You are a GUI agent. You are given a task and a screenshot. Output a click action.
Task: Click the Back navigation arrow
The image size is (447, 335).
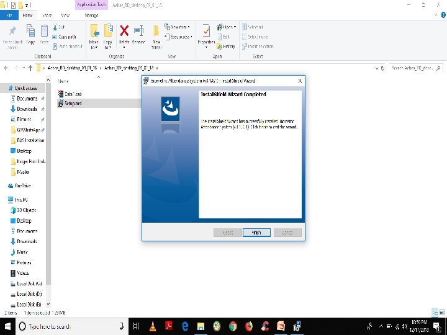(6, 68)
